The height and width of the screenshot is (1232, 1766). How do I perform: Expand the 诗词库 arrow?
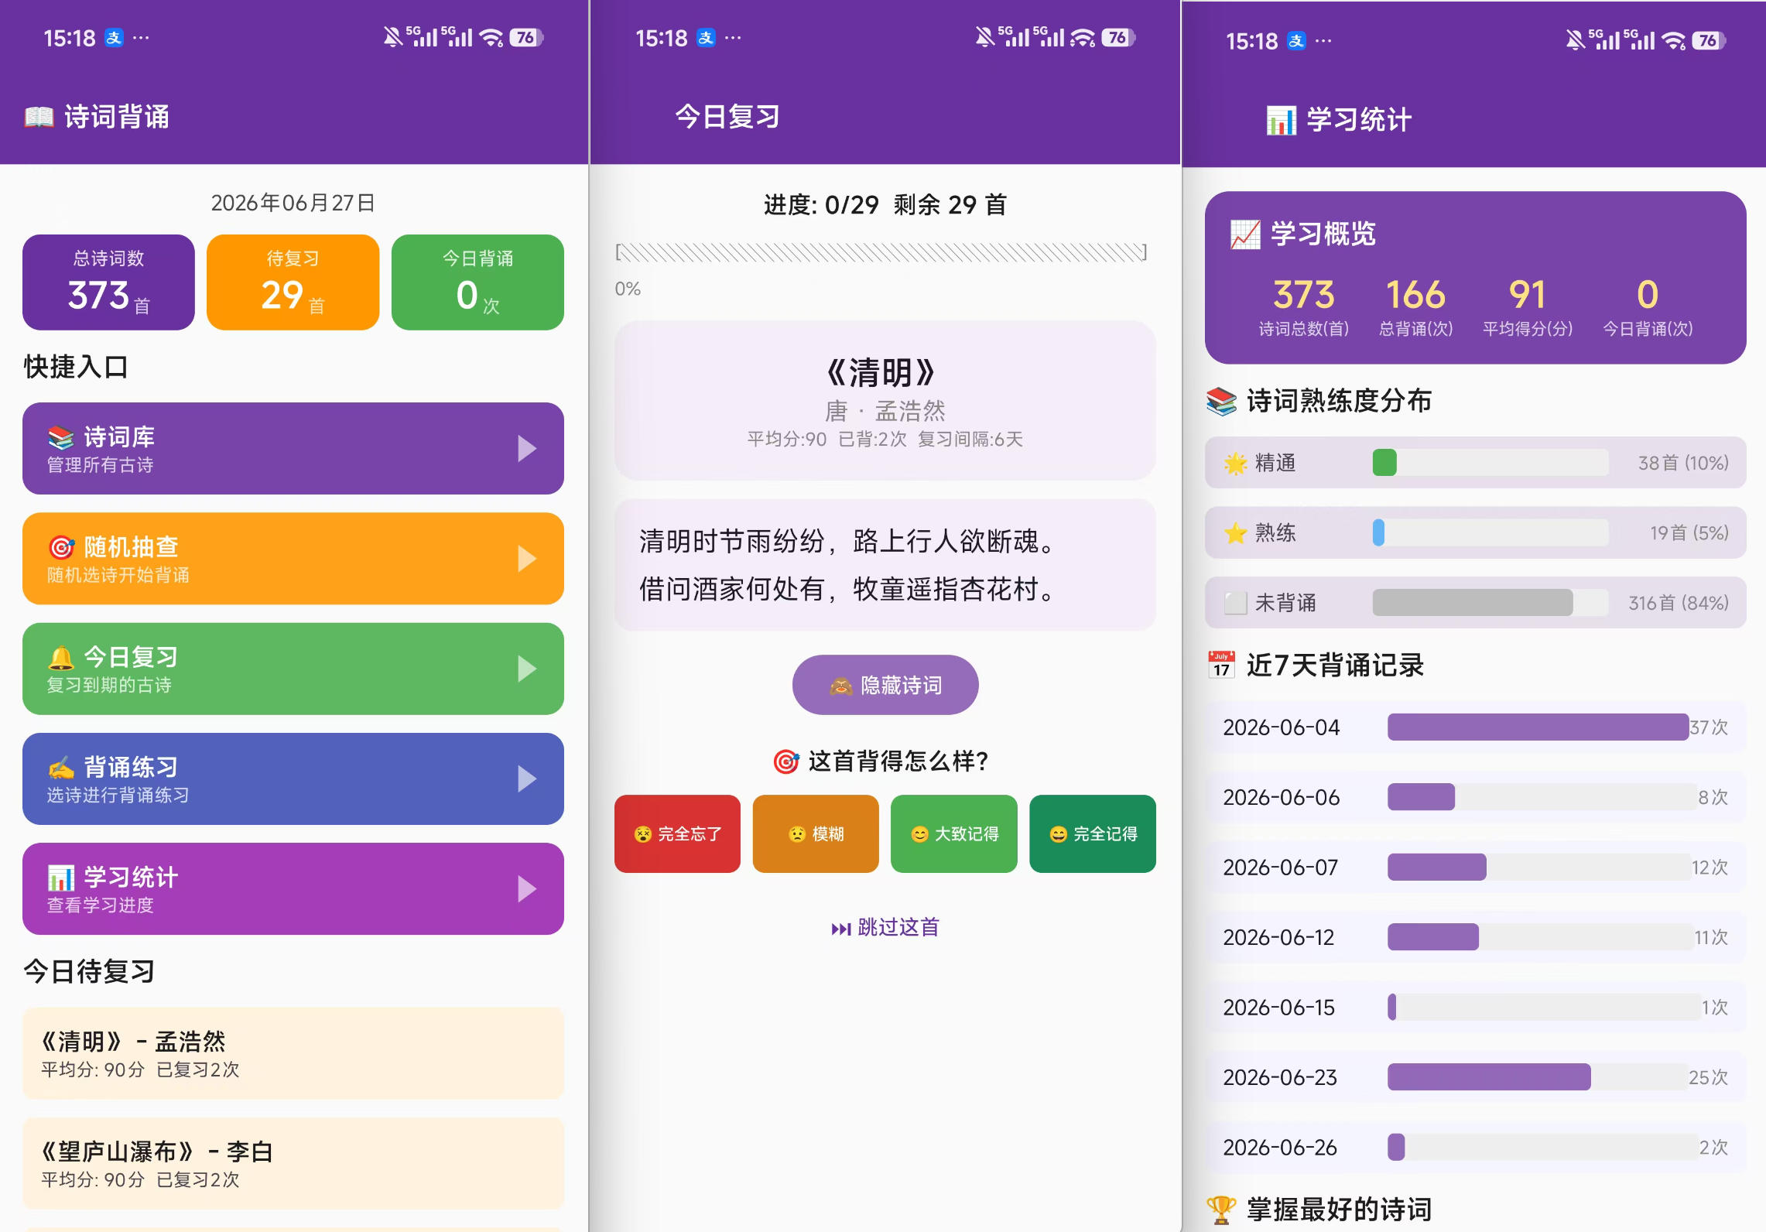click(527, 449)
